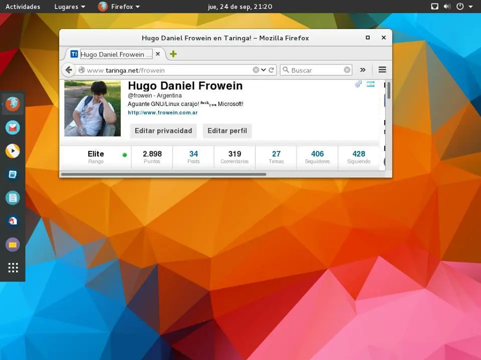Clear the Buscar search field
The width and height of the screenshot is (481, 360).
[347, 70]
